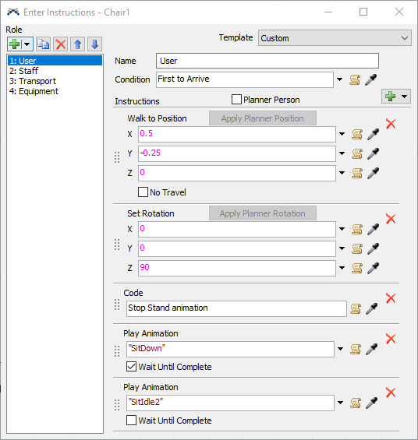Open the Template Custom dropdown
Viewport: 418px width, 440px height.
(335, 38)
